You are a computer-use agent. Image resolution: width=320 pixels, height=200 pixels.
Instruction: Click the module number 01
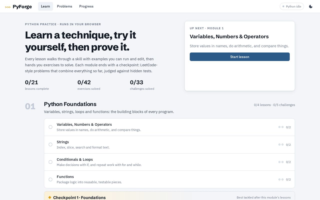(x=30, y=106)
